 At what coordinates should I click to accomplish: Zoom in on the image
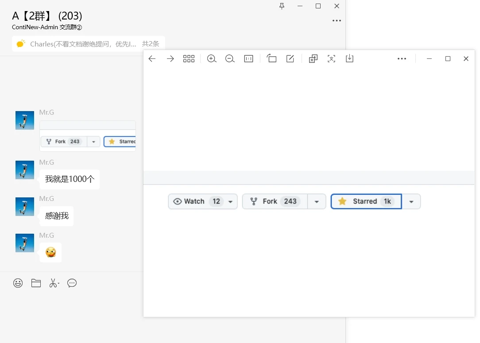tap(212, 58)
